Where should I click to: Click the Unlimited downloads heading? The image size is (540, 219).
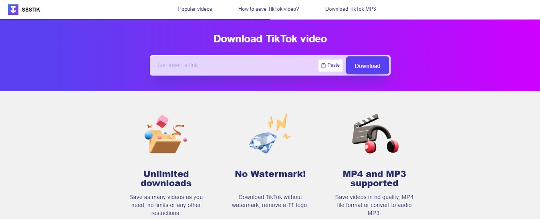tap(166, 179)
